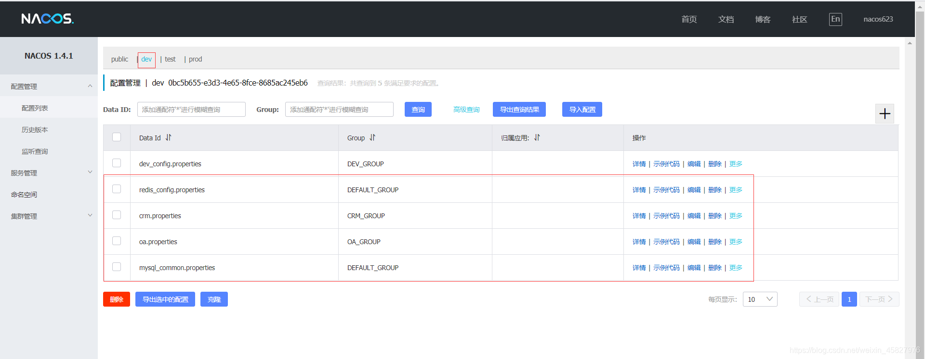Screen dimensions: 925x359
Task: Open 详情 for dev_config.properties
Action: [x=639, y=164]
